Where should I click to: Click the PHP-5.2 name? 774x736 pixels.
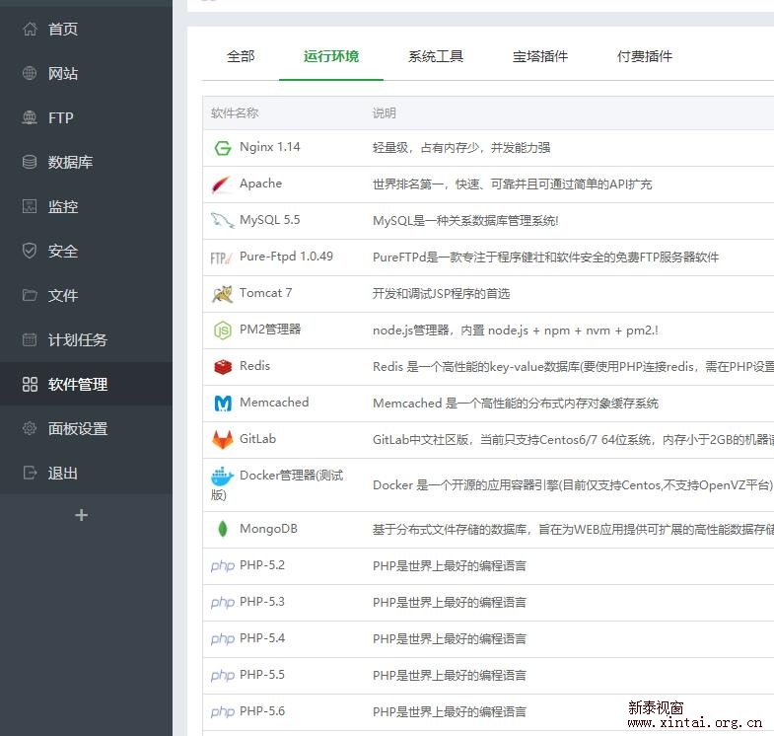pos(262,565)
